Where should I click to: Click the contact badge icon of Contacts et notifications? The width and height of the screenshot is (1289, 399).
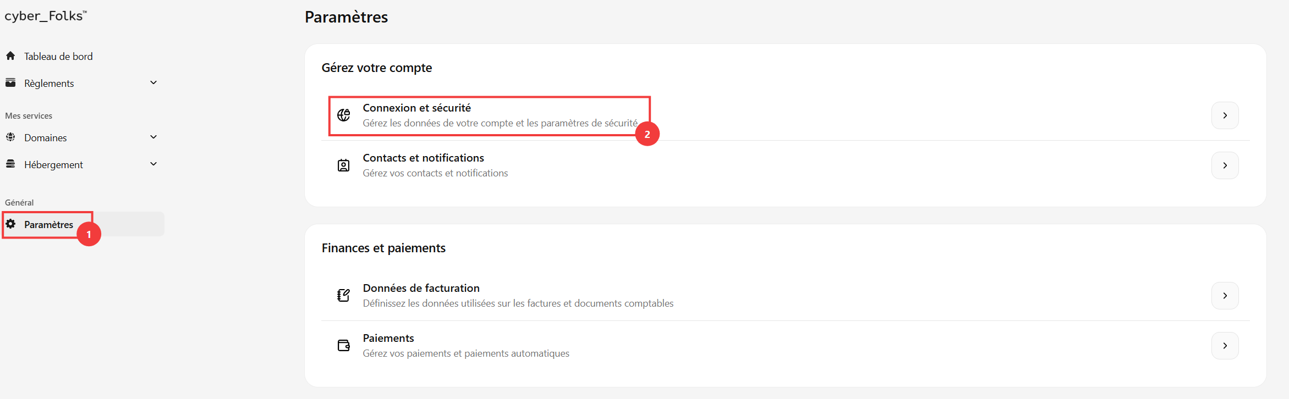pos(344,165)
